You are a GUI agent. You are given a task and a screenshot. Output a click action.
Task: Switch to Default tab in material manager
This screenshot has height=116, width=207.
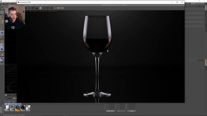[x=18, y=104]
